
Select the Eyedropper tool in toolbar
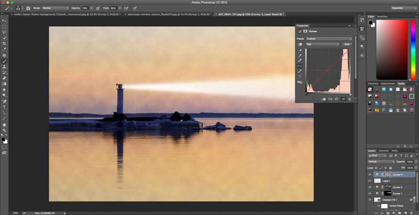(5, 49)
